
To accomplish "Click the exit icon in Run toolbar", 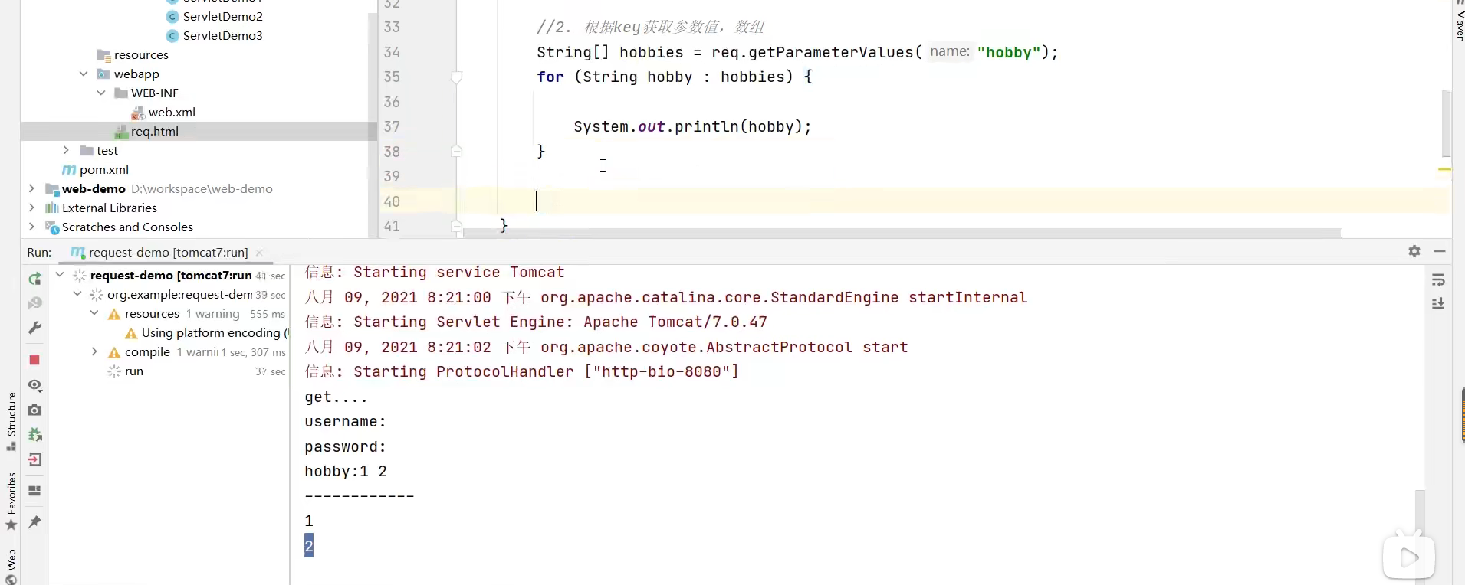I will click(x=34, y=460).
